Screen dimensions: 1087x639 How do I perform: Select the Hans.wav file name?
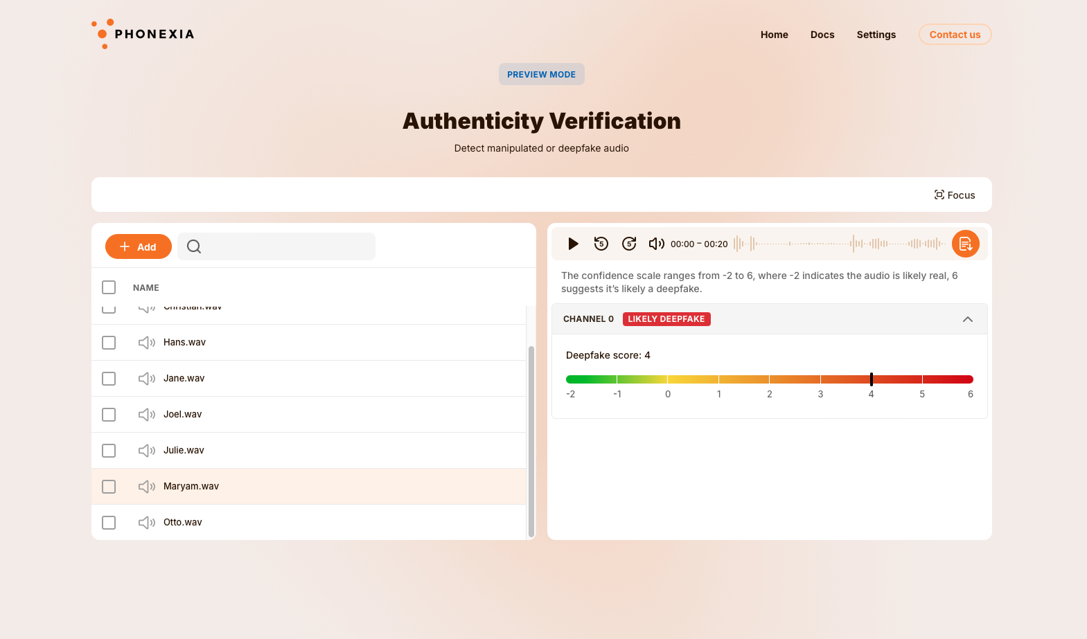pyautogui.click(x=184, y=343)
